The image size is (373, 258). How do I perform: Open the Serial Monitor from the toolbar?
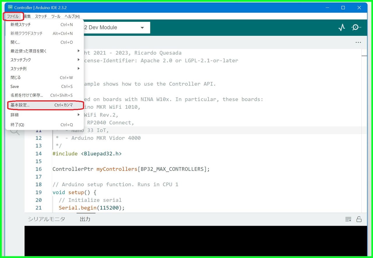click(356, 27)
